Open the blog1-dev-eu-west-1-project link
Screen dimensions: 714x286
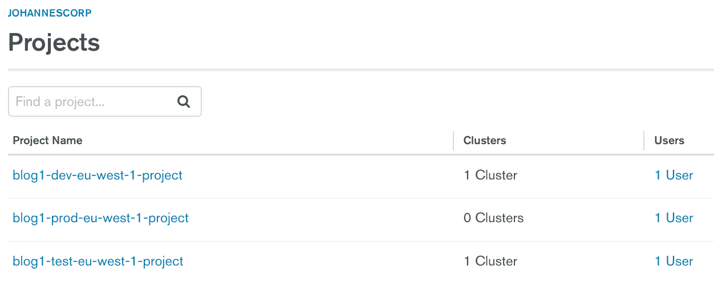coord(98,175)
